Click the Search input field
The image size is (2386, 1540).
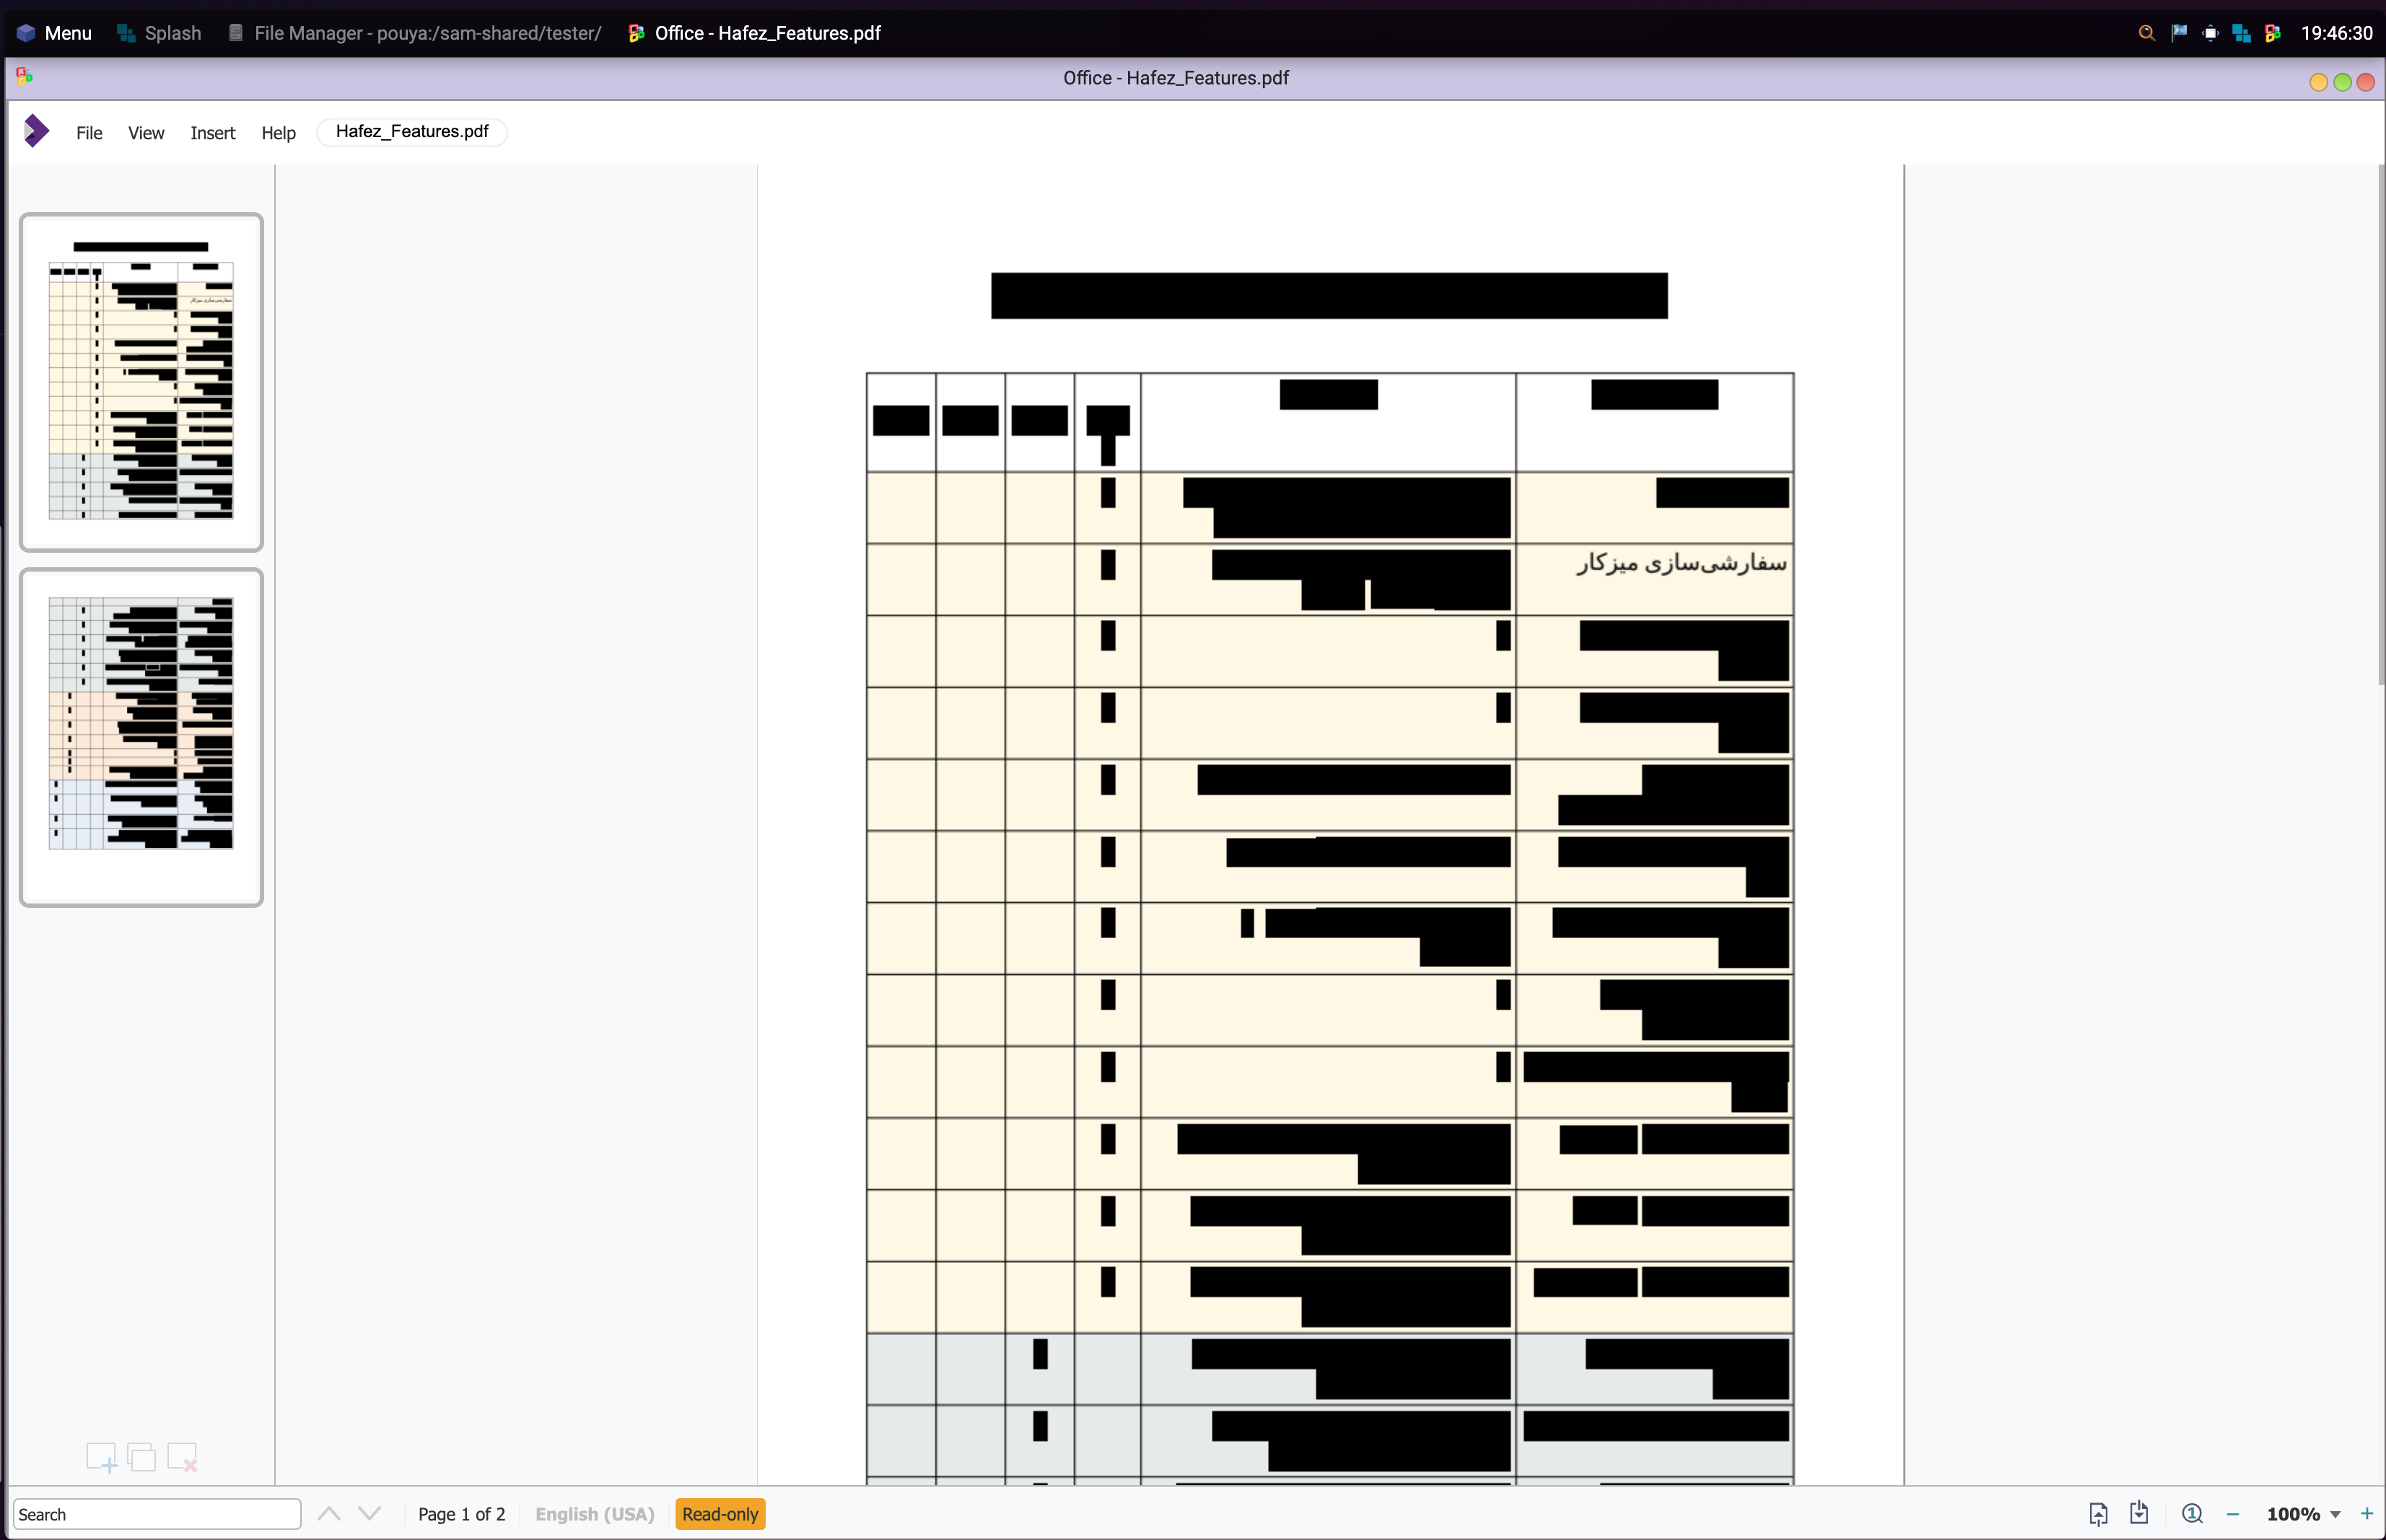pos(156,1514)
